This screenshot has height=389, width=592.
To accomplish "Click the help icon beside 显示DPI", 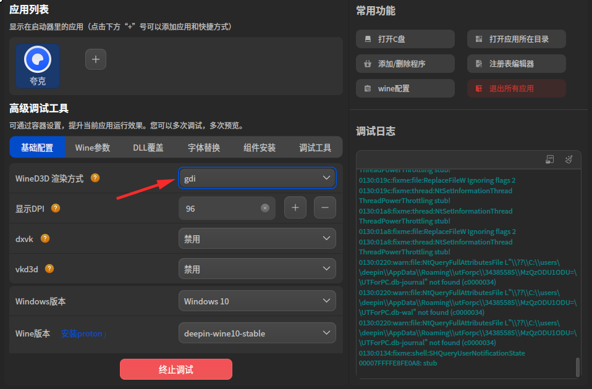I will point(56,208).
